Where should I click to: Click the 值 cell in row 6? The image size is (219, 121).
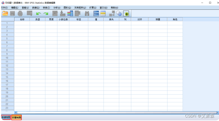click(x=96, y=42)
